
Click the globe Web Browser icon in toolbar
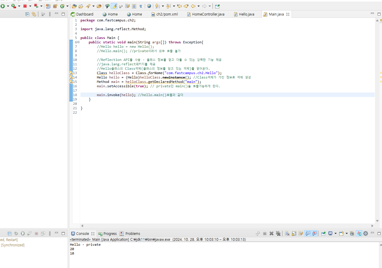149,6
